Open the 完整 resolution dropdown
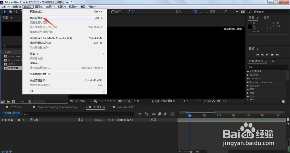The image size is (290, 153). (141, 101)
